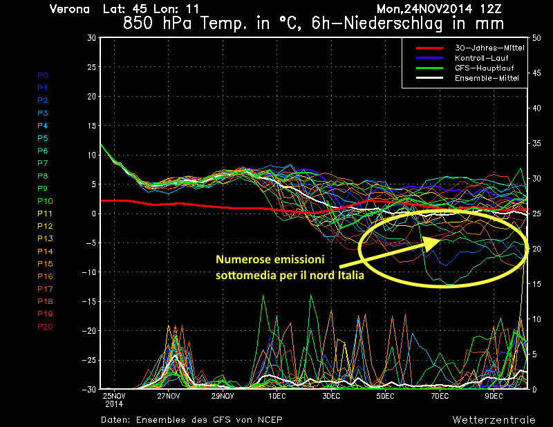553x427 pixels.
Task: Click the 25NOV 2014 date label
Action: 114,400
